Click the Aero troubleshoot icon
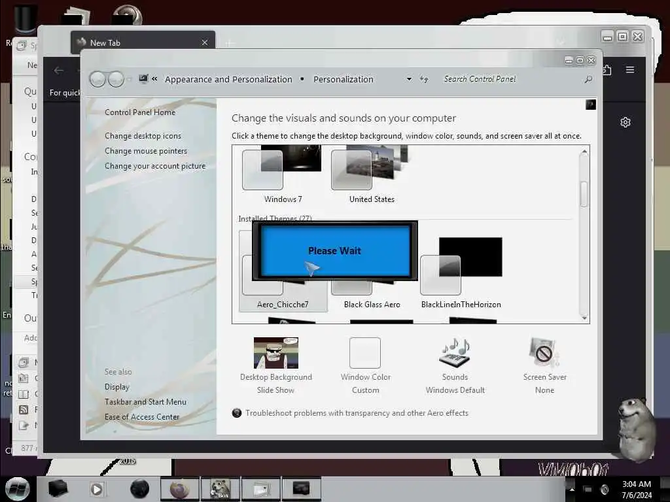The width and height of the screenshot is (670, 502). 236,413
